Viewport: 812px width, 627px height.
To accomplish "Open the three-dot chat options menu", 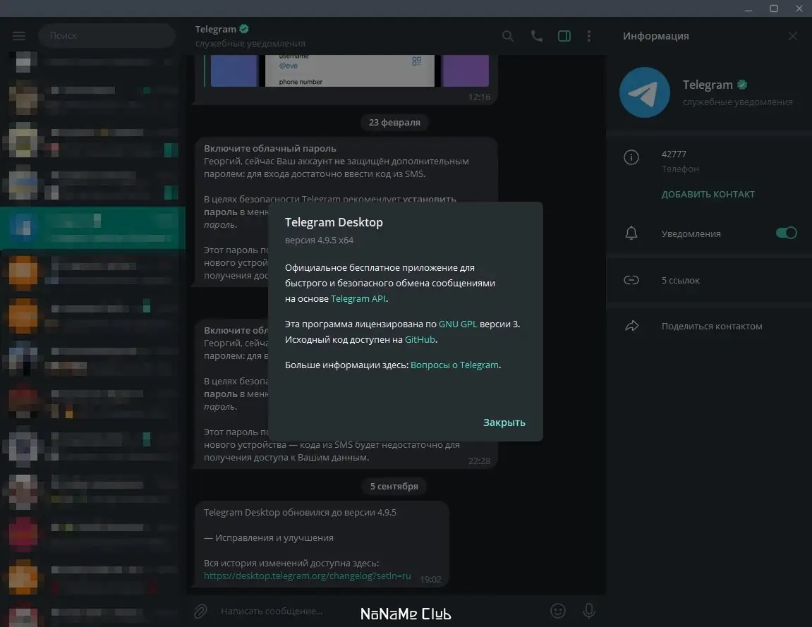I will (589, 36).
